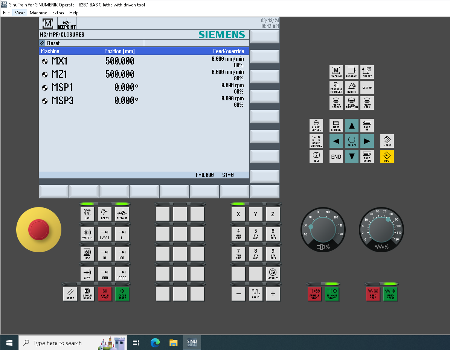Click the GROUP CHANNEL key
The height and width of the screenshot is (350, 450).
tap(316, 141)
